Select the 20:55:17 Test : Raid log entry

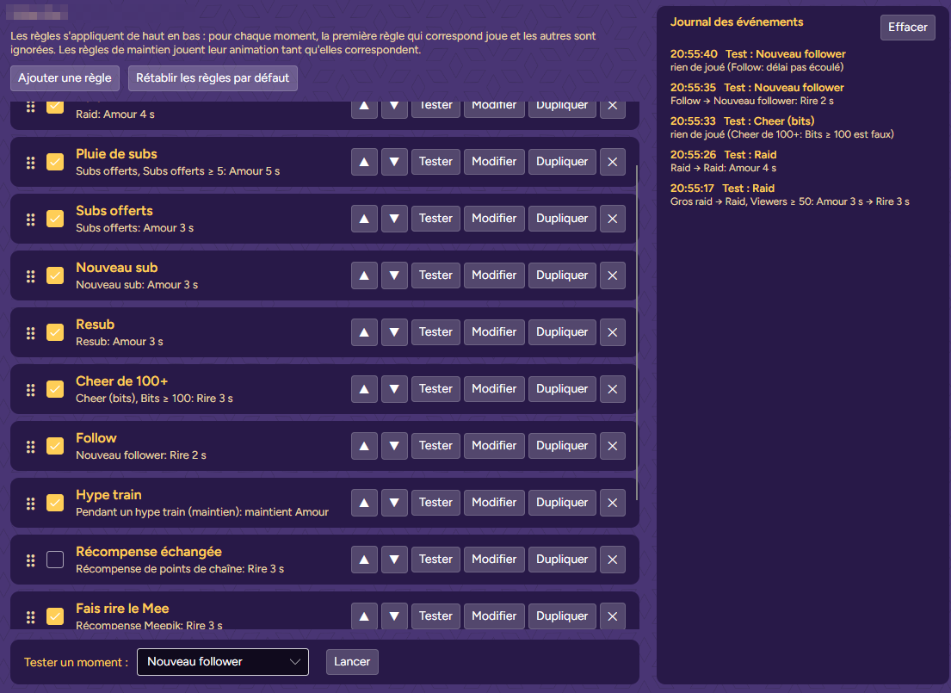(x=790, y=195)
